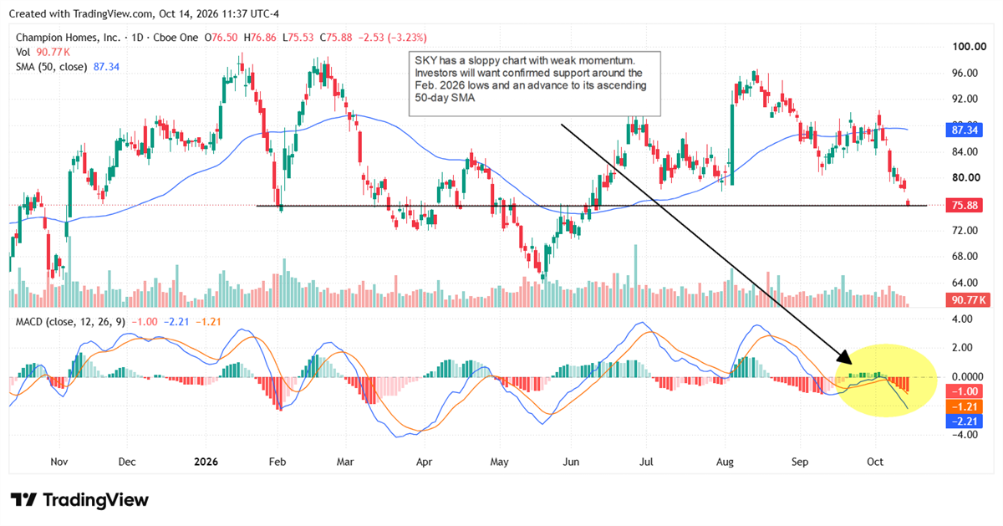Click the TradingView logo icon
This screenshot has height=526, width=1003.
pos(23,500)
